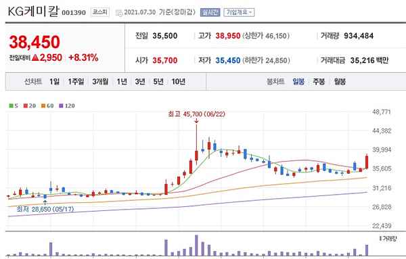Image resolution: width=406 pixels, height=259 pixels.
Task: Switch to the 1년 chart range
Action: click(x=122, y=82)
